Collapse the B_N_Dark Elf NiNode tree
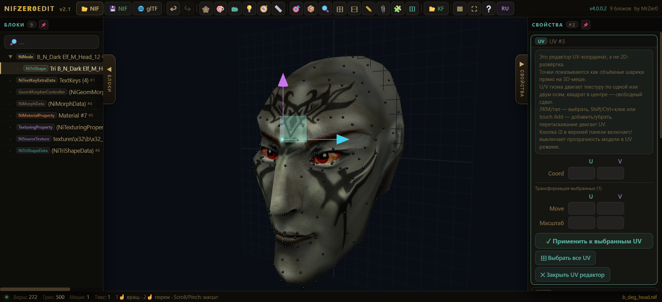Screen dimensions: 662x302 click(10, 57)
